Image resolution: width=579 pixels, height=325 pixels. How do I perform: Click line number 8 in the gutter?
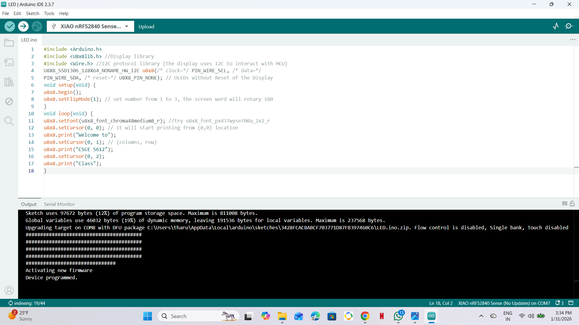32,99
